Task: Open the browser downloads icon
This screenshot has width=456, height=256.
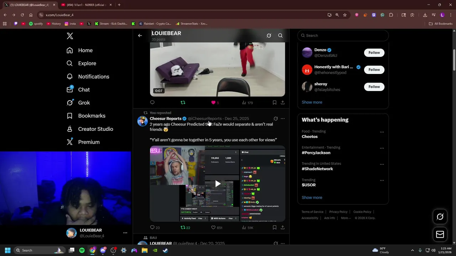Action: click(425, 15)
